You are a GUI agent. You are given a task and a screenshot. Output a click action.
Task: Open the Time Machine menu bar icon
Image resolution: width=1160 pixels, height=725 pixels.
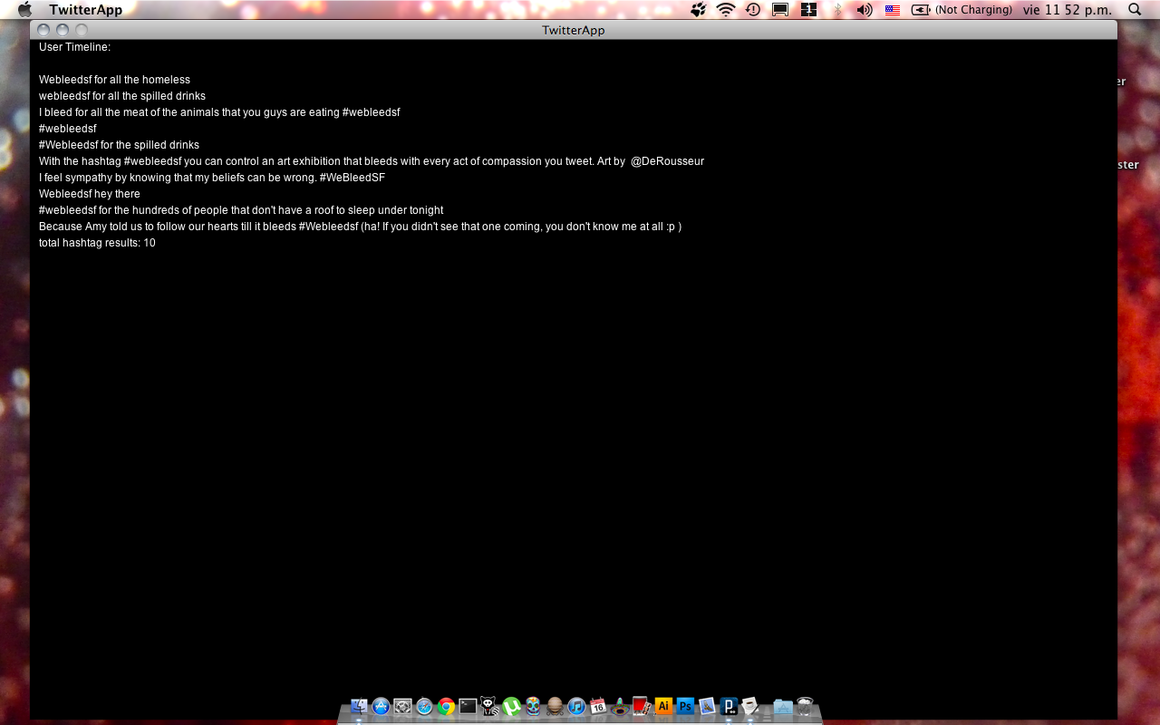pyautogui.click(x=752, y=10)
